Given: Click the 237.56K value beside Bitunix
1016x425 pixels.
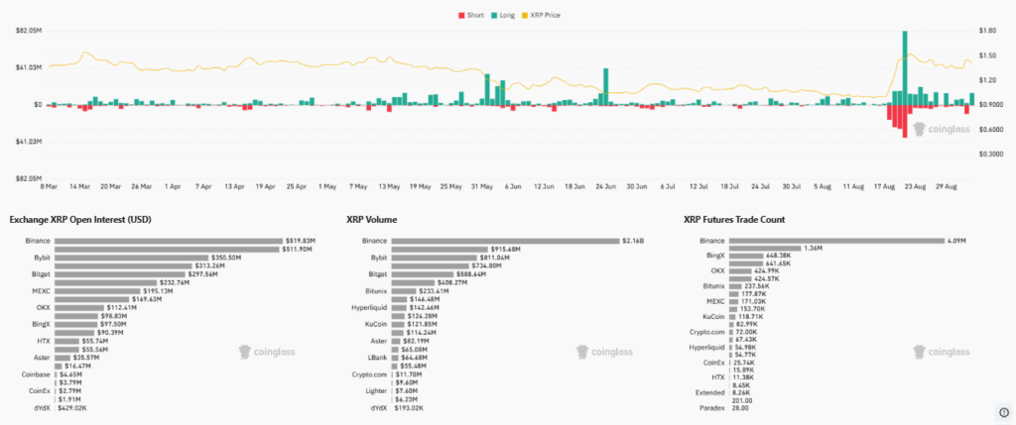Looking at the screenshot, I should coord(756,284).
